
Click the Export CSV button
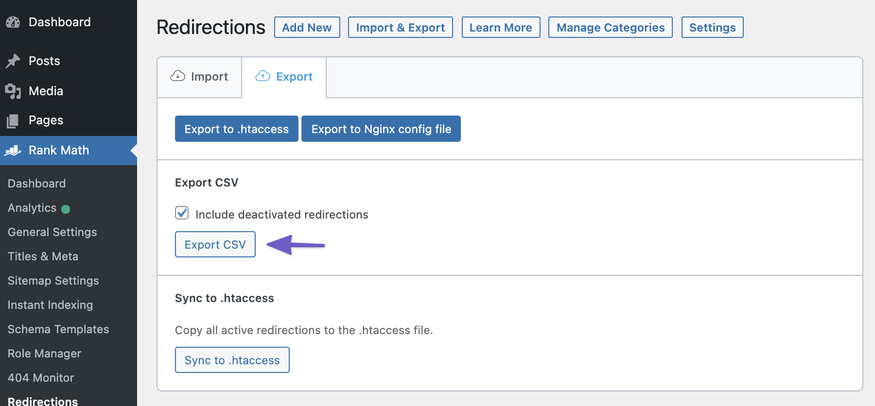[x=215, y=244]
